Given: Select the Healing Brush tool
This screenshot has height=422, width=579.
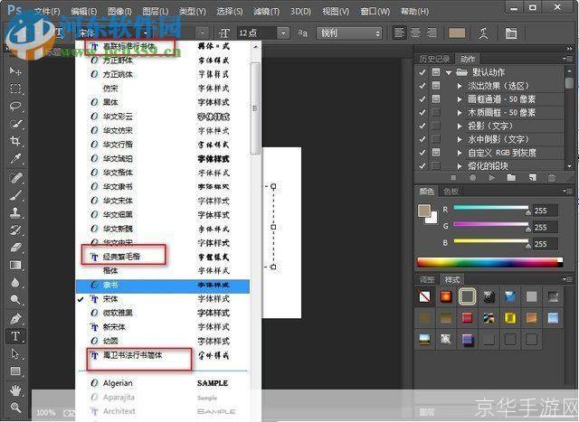Looking at the screenshot, I should (15, 178).
